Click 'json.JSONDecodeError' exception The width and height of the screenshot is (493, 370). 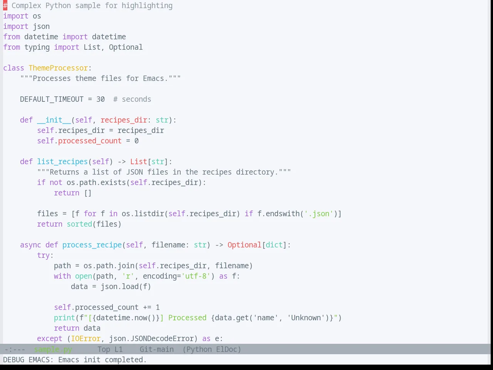(x=151, y=338)
